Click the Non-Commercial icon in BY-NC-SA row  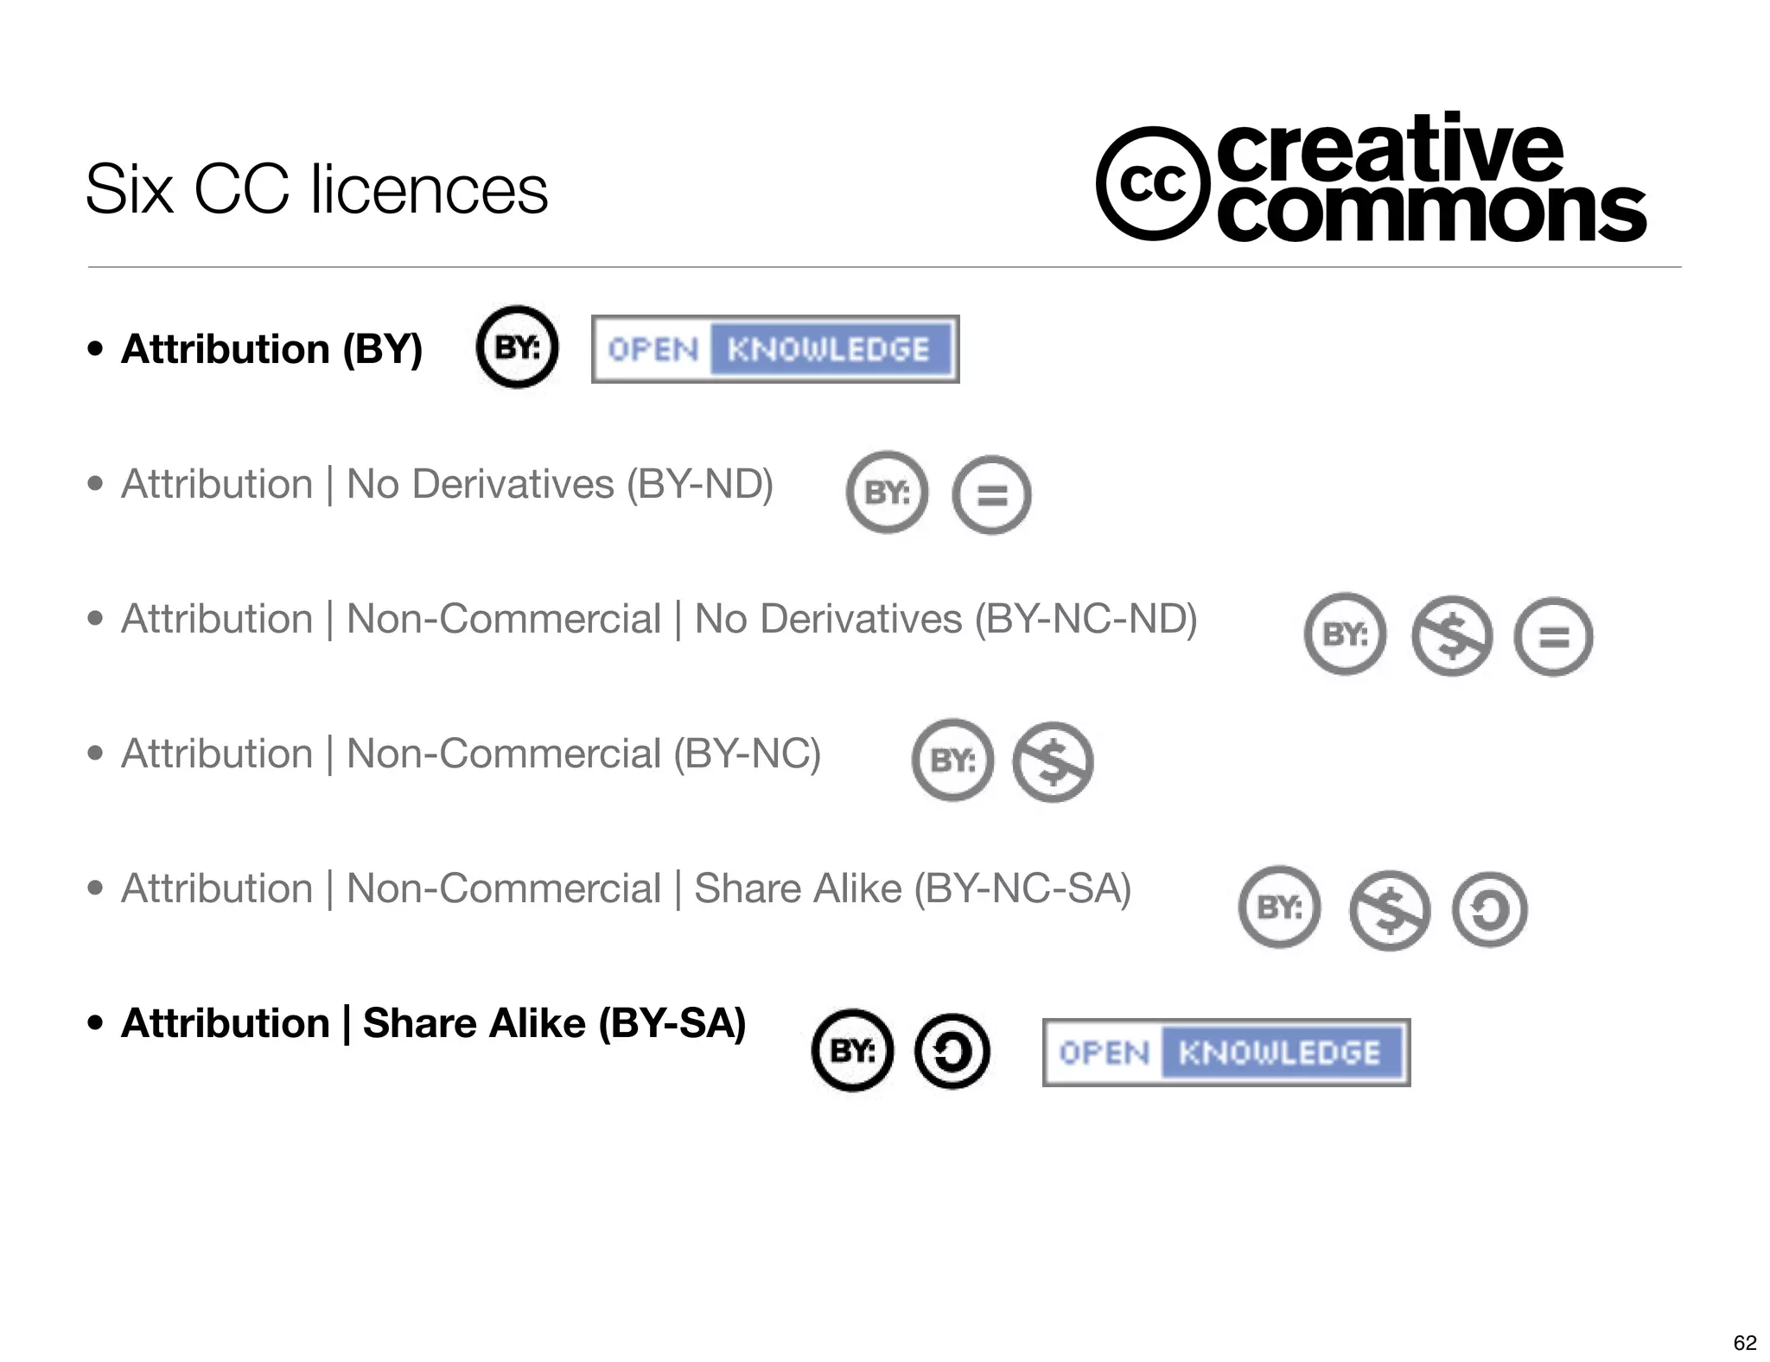click(x=1389, y=910)
